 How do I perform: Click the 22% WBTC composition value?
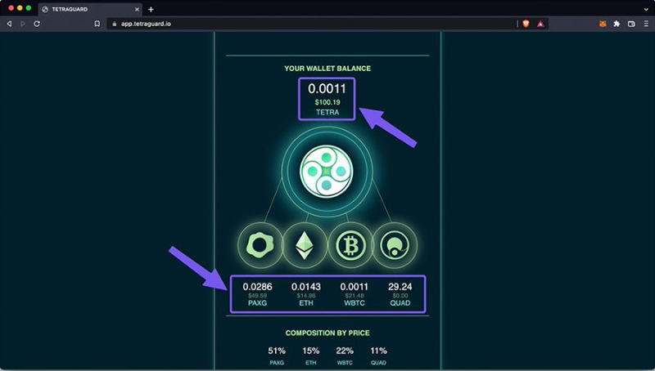click(x=345, y=351)
